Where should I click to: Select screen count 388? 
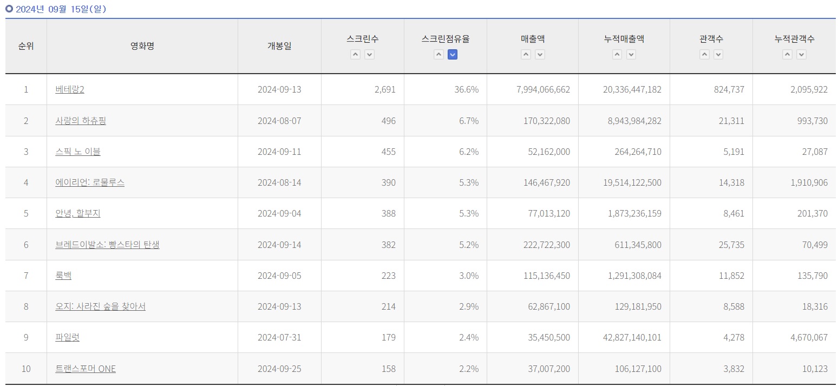(388, 213)
